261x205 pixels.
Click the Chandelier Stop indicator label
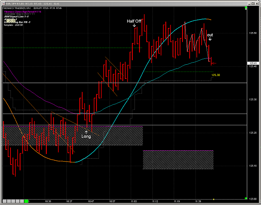20,14
